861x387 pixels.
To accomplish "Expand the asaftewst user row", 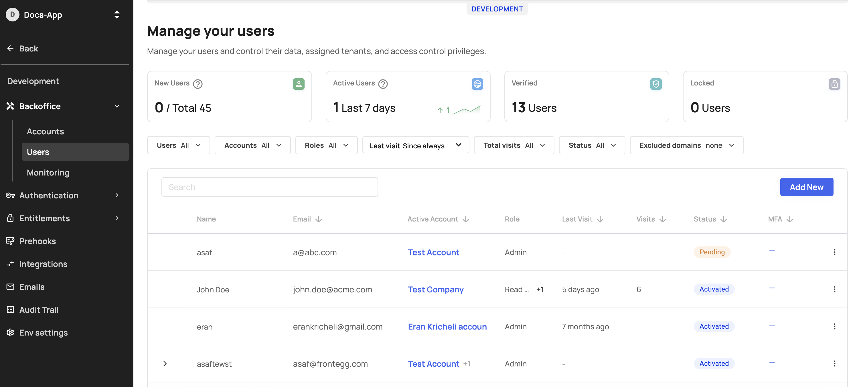I will click(165, 364).
